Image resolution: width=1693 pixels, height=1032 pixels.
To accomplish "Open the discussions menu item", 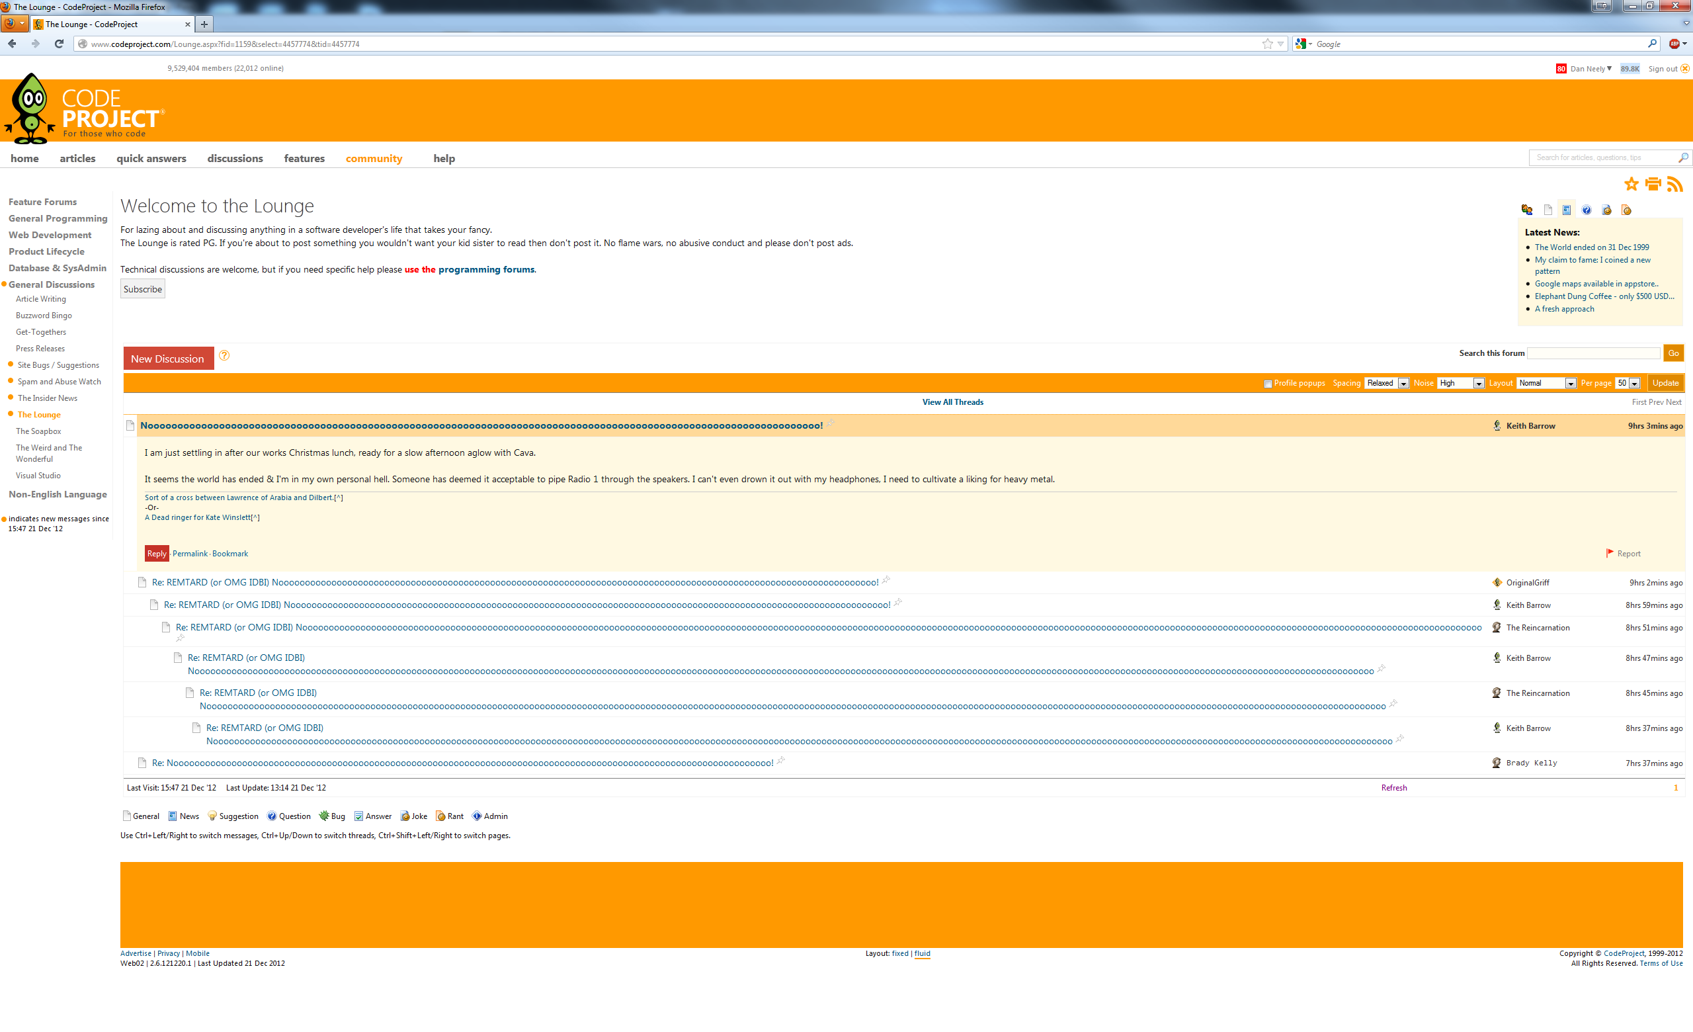I will pos(235,159).
